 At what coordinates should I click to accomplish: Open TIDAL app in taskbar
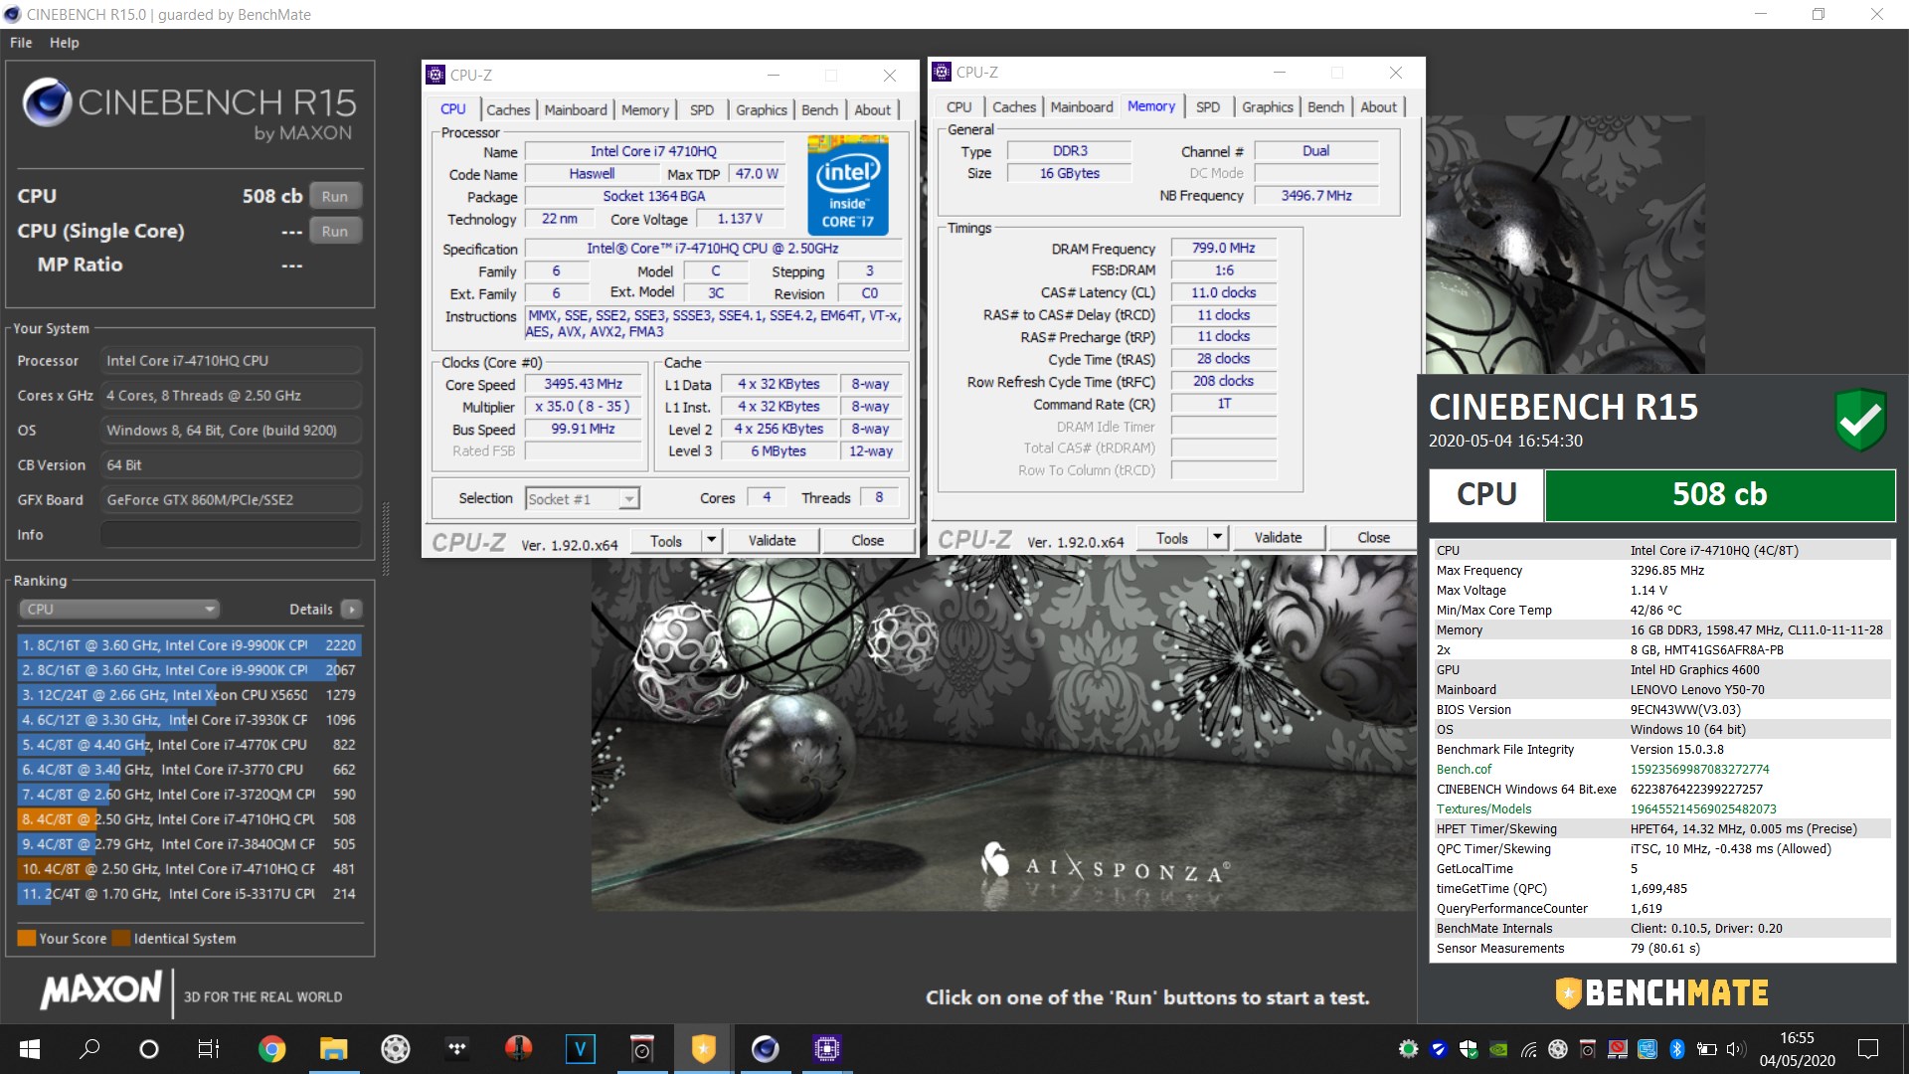point(457,1048)
